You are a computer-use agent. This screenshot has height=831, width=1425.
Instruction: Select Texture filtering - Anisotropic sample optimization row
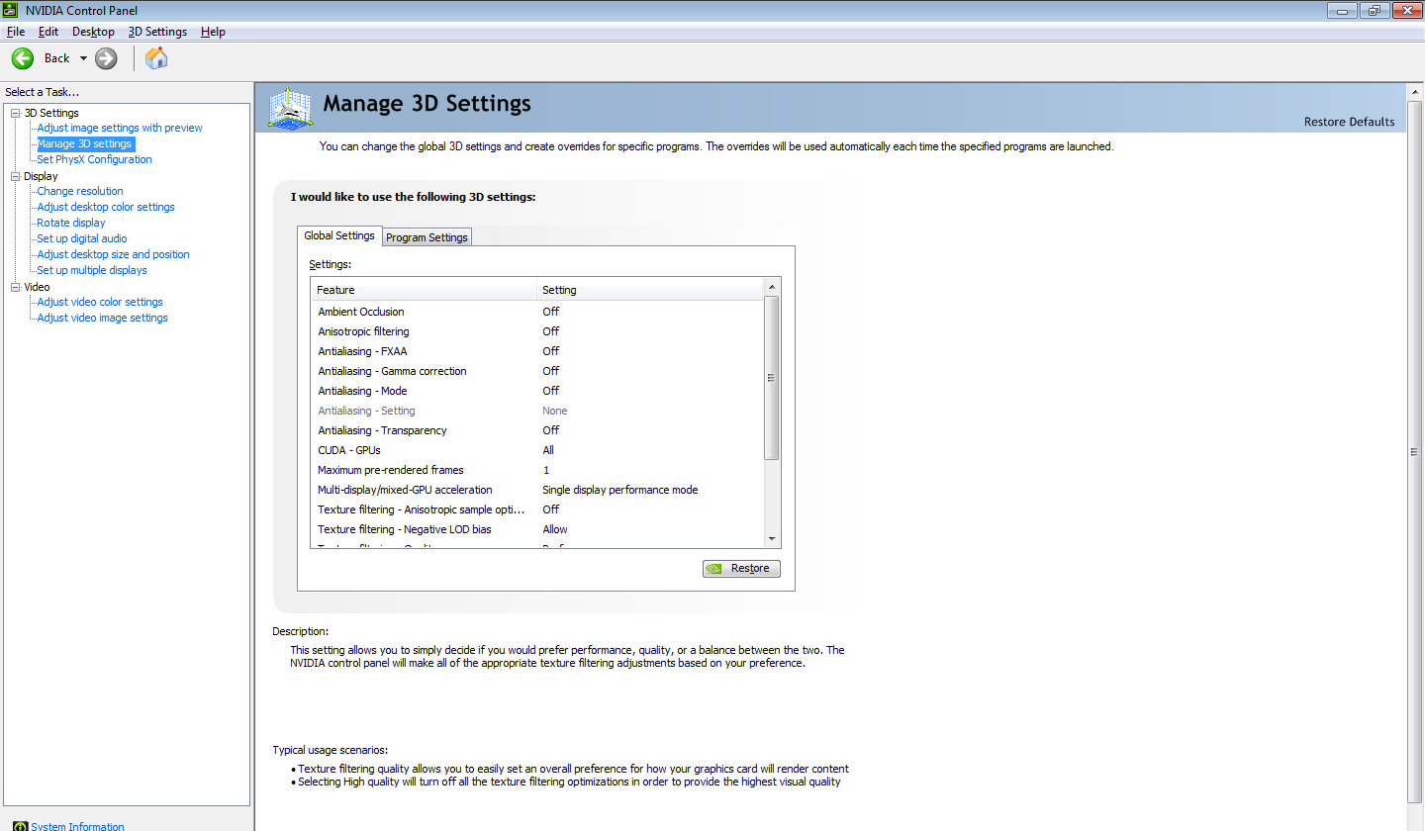click(537, 509)
